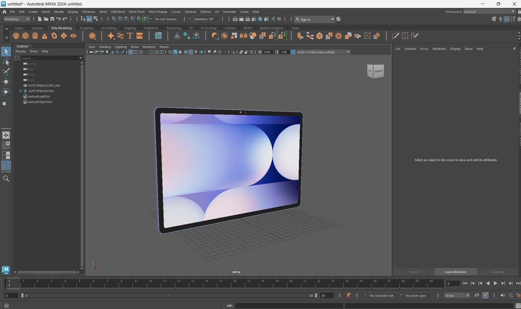Image resolution: width=521 pixels, height=309 pixels.
Task: Click the time range slider bar
Action: pos(169,295)
